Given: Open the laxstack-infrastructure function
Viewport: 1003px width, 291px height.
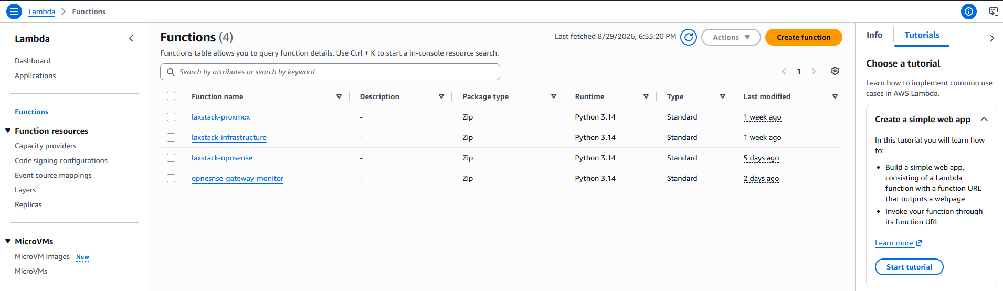Looking at the screenshot, I should click(229, 137).
